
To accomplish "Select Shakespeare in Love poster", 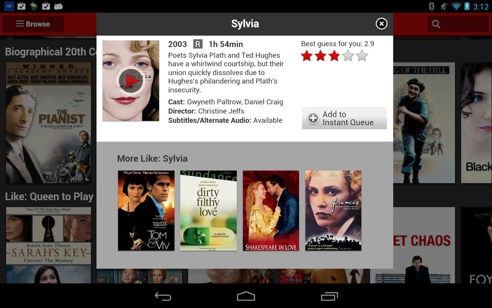I will [271, 211].
